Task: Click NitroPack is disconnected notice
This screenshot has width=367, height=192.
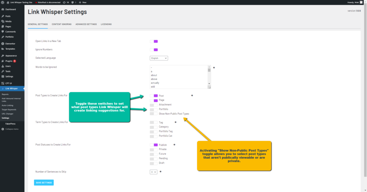Action: (x=49, y=3)
